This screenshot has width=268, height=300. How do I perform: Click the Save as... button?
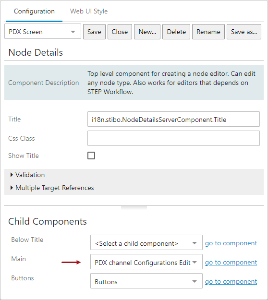click(x=244, y=32)
